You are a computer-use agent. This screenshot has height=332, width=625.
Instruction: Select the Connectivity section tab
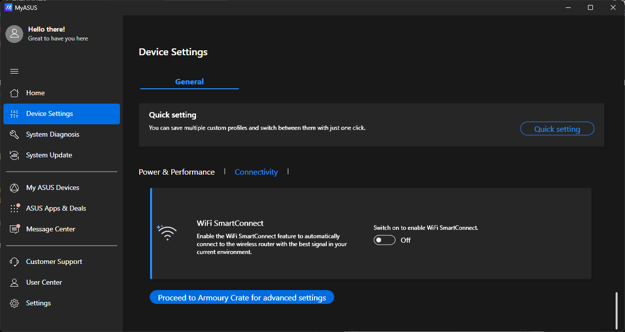tap(256, 172)
